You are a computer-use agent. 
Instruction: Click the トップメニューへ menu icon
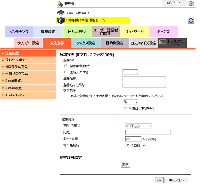163,42
